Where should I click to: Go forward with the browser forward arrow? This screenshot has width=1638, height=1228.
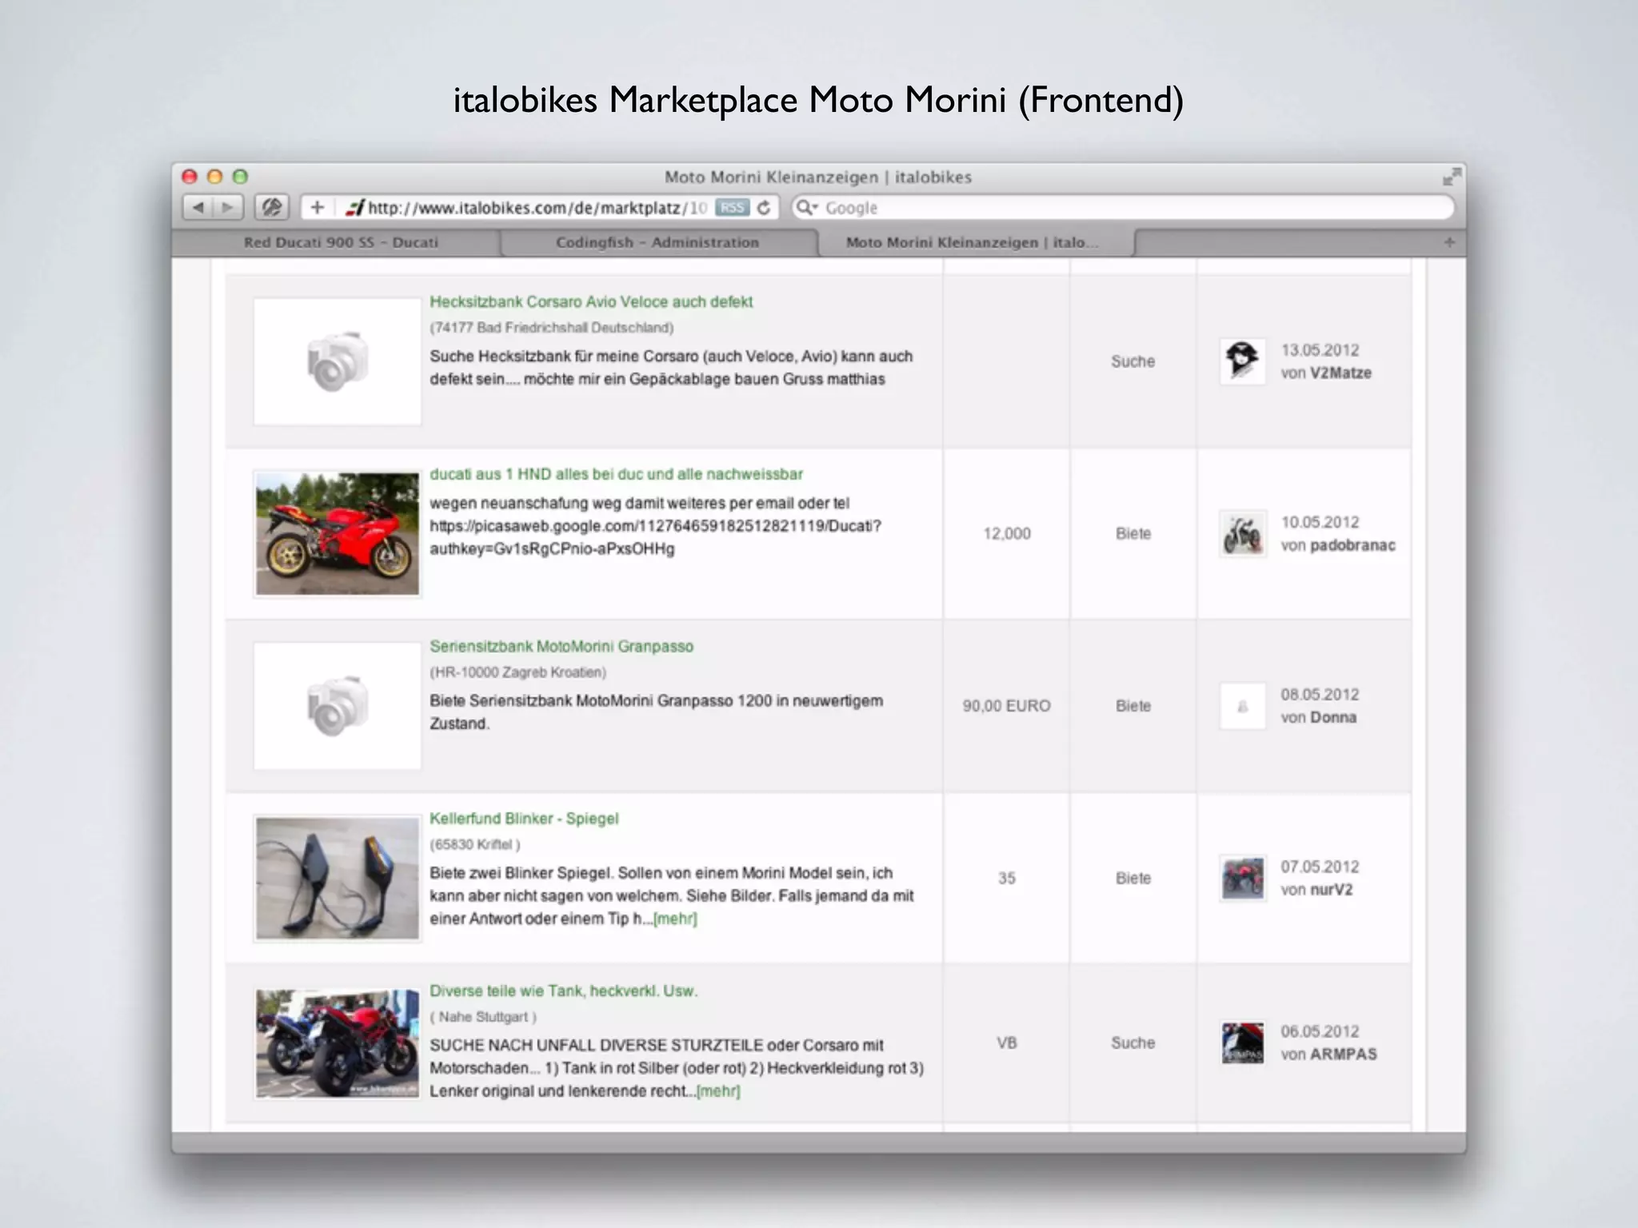(228, 208)
